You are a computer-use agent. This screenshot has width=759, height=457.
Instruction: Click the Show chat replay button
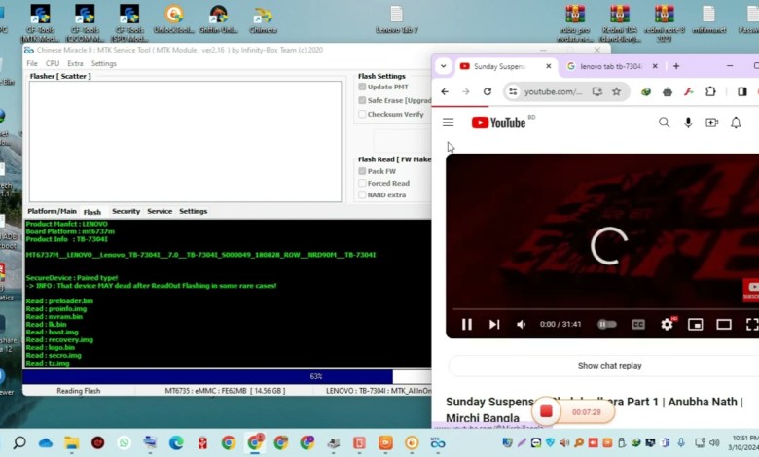[609, 366]
